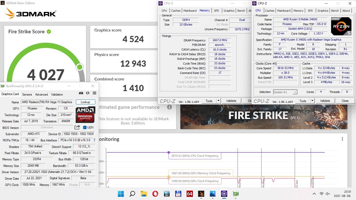
Task: Click the Graphics score value 4 524
Action: point(133,39)
